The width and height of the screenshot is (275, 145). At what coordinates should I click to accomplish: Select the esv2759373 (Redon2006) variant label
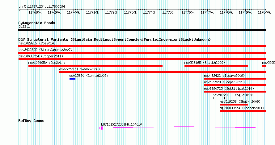(x=79, y=69)
